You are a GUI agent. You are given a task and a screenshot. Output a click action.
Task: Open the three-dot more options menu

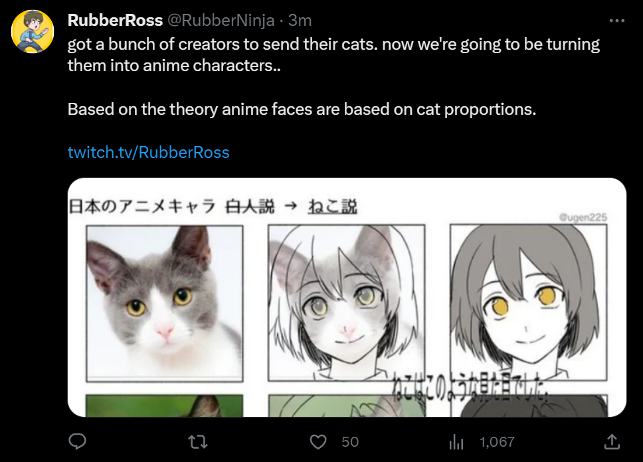coord(616,21)
